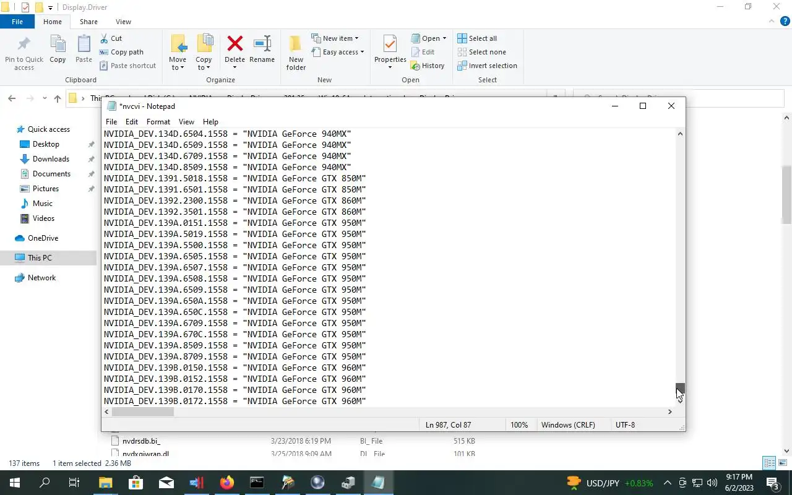Click the Paste ribbon icon
The height and width of the screenshot is (495, 792).
[x=84, y=49]
